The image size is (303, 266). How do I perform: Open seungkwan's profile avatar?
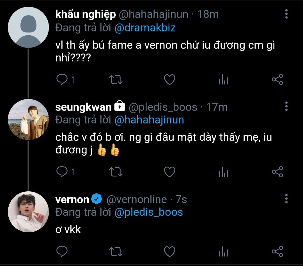[28, 120]
